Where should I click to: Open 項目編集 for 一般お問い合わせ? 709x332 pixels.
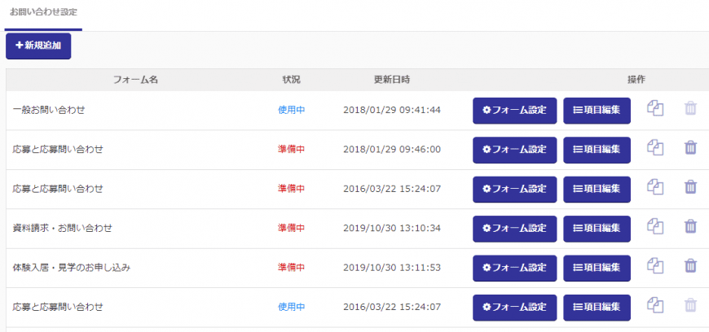pos(597,110)
